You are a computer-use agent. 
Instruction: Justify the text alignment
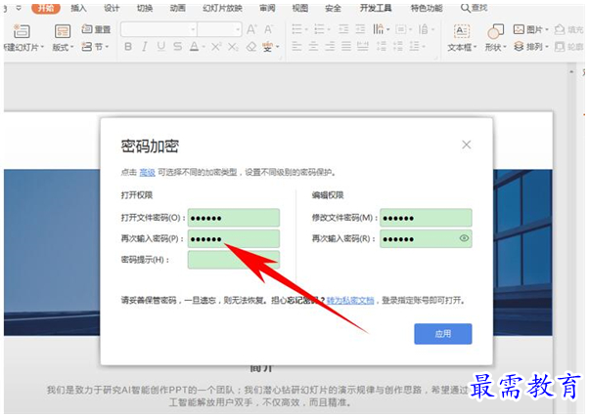(x=346, y=47)
